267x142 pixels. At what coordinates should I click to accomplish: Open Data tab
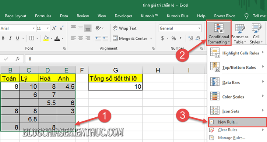click(x=64, y=16)
